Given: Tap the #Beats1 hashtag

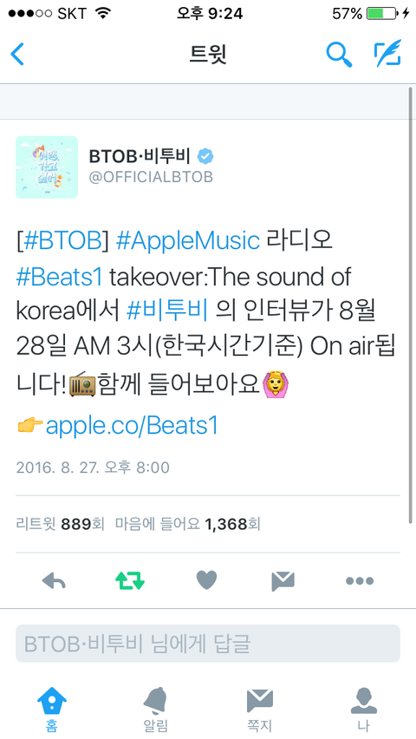Looking at the screenshot, I should tap(59, 277).
